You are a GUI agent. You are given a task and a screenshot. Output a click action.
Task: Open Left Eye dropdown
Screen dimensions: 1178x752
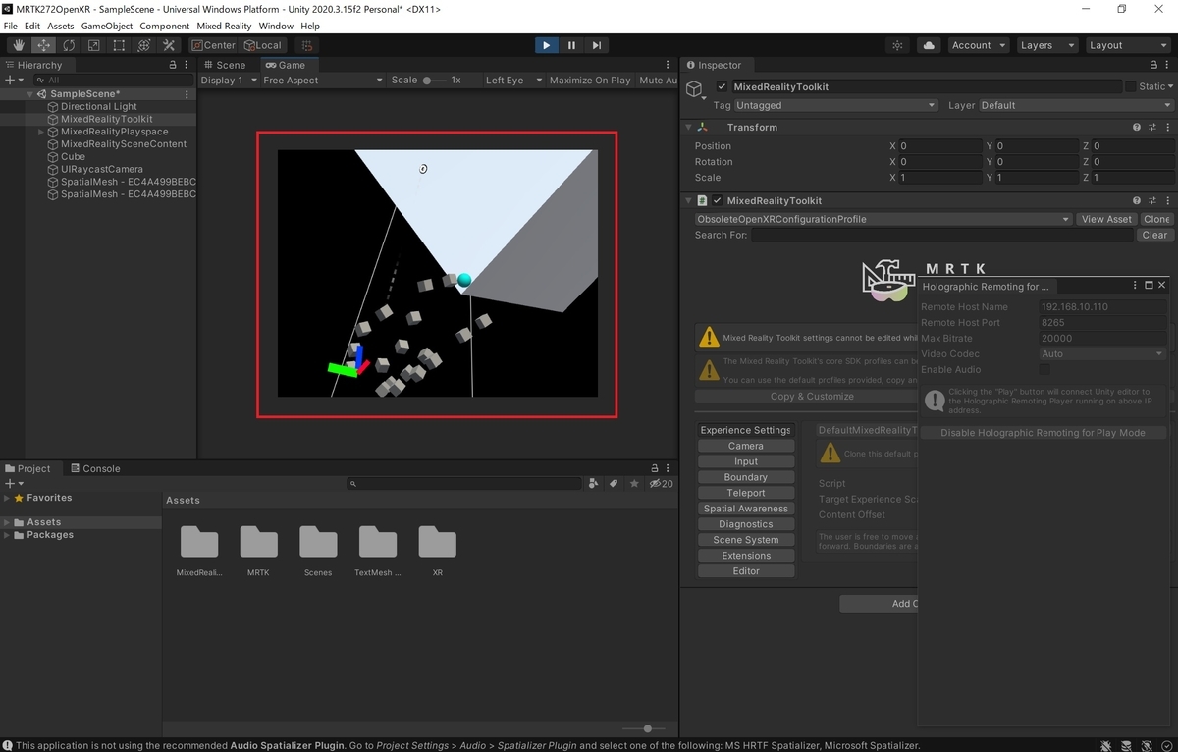(512, 81)
